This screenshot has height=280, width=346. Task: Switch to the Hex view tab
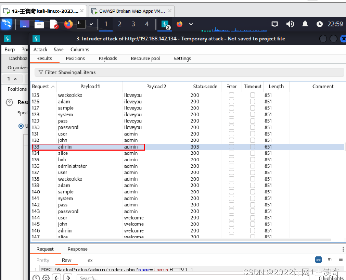point(88,260)
